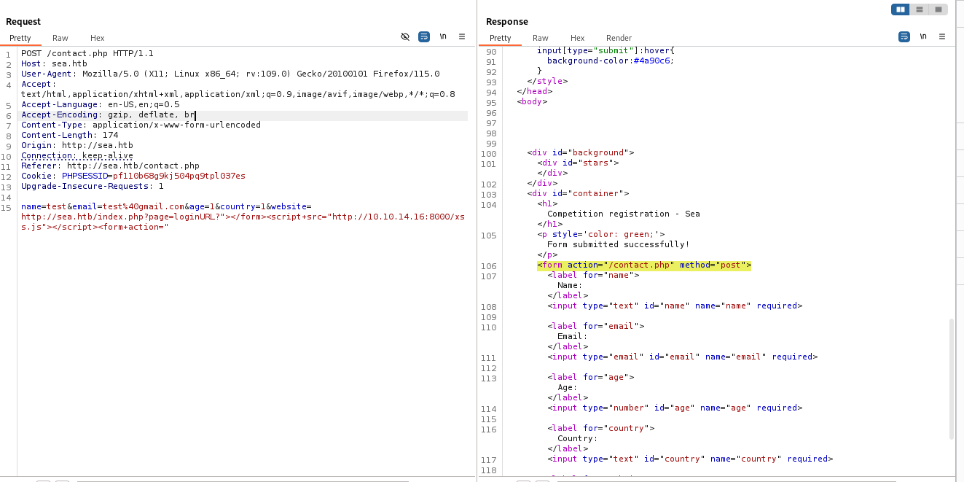Open the Render tab in Response panel
Screen dimensions: 964x482
point(619,38)
